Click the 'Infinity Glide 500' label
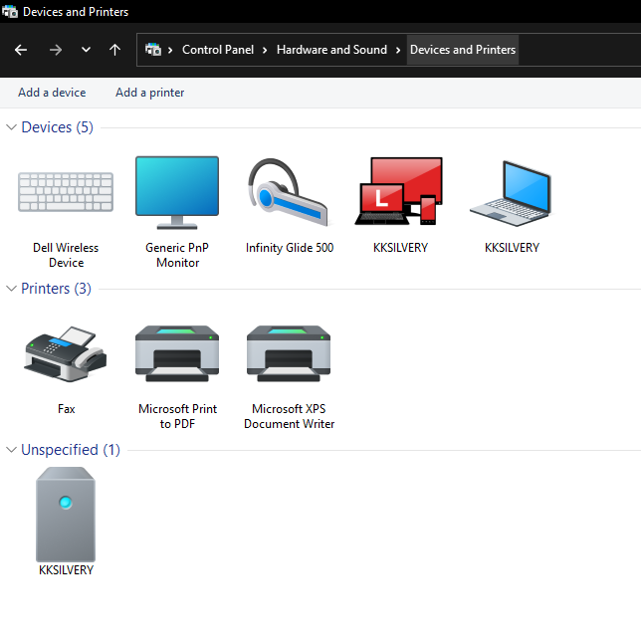Viewport: 641px width, 644px height. pyautogui.click(x=290, y=248)
